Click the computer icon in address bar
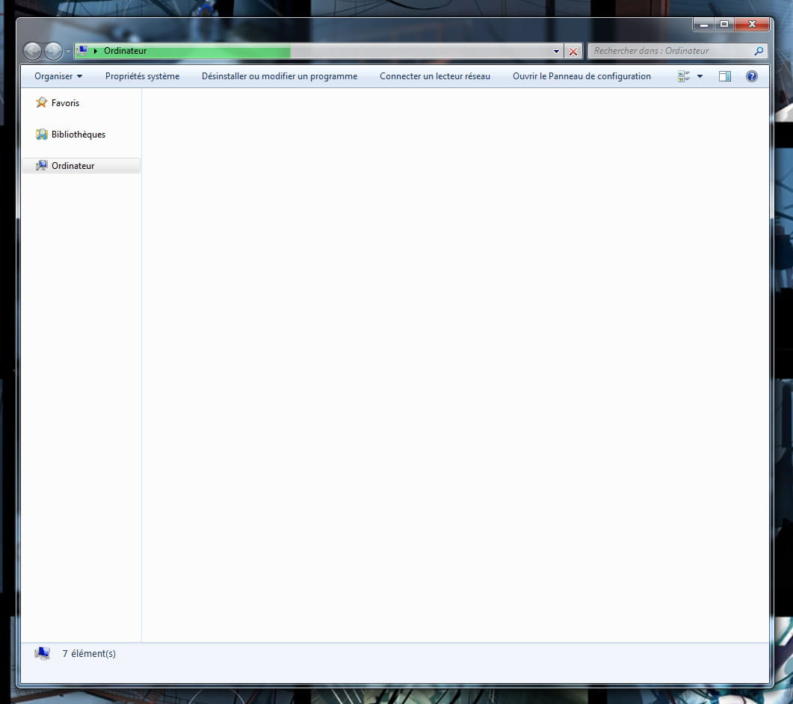Image resolution: width=793 pixels, height=704 pixels. (x=82, y=50)
